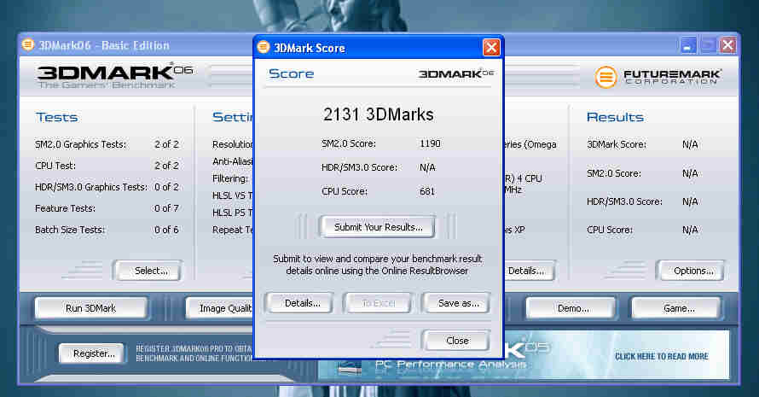Screen dimensions: 759x397
Task: Save score with Save as...
Action: tap(457, 303)
